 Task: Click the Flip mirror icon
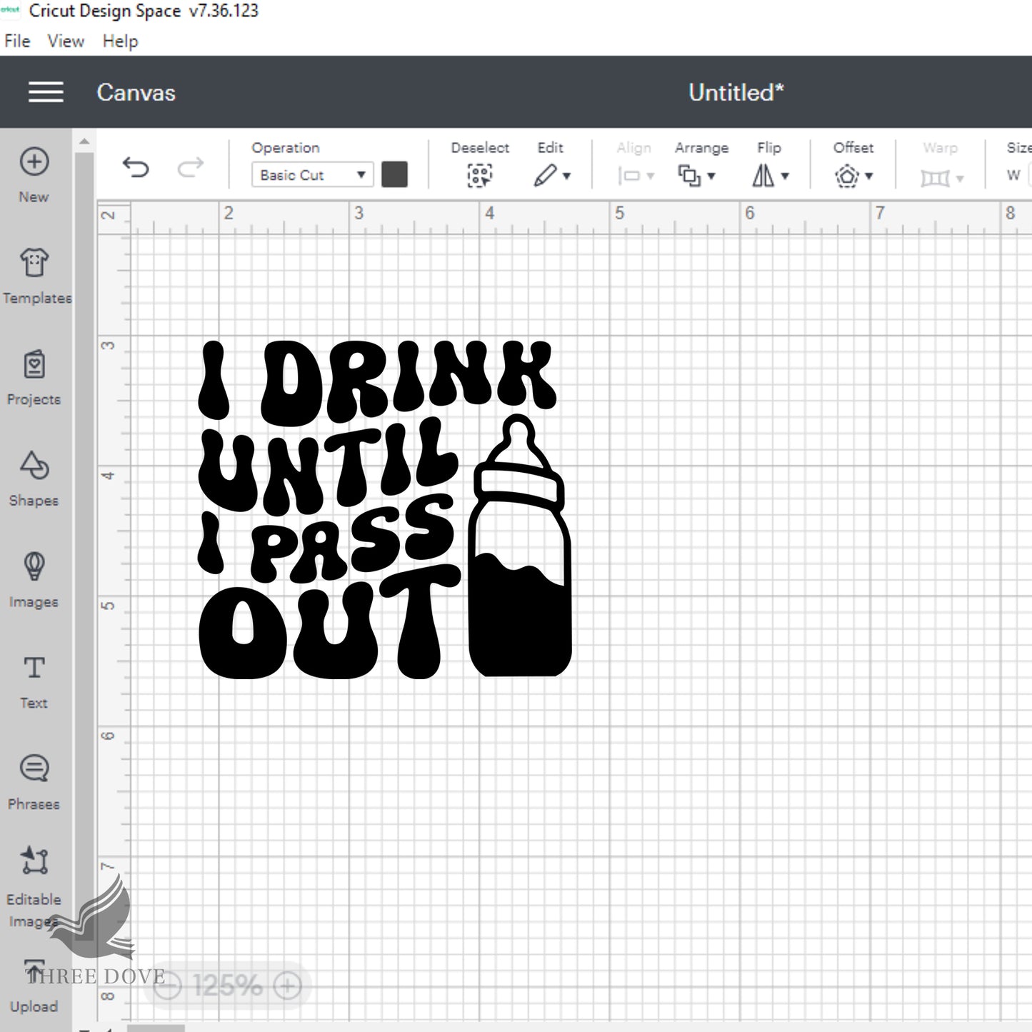[763, 176]
